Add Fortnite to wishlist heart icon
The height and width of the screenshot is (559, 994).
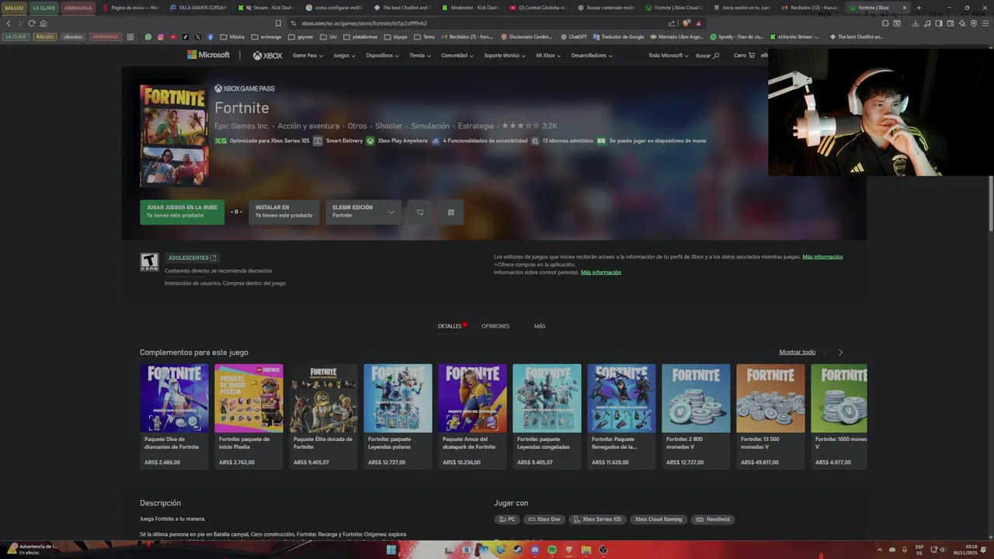(x=420, y=212)
